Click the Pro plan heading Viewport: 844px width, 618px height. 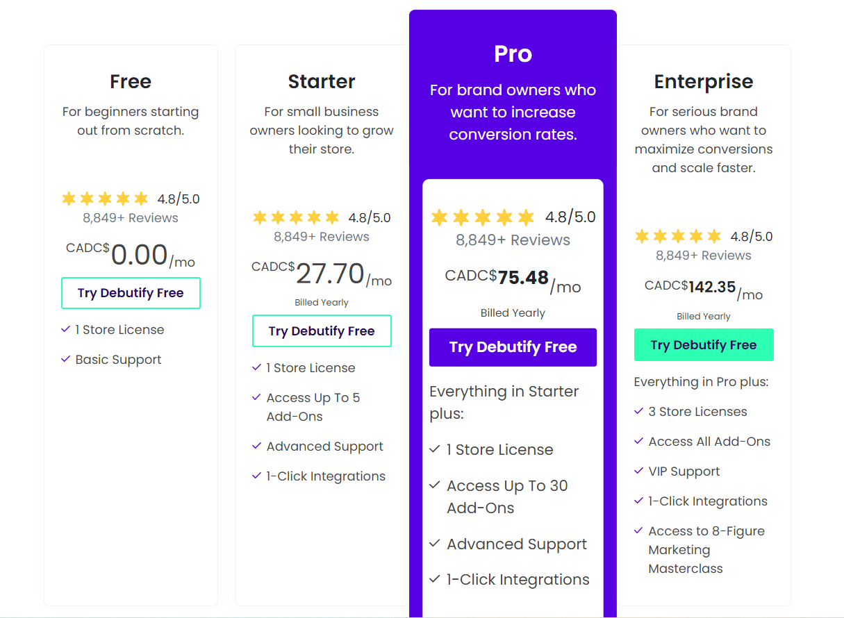tap(513, 54)
